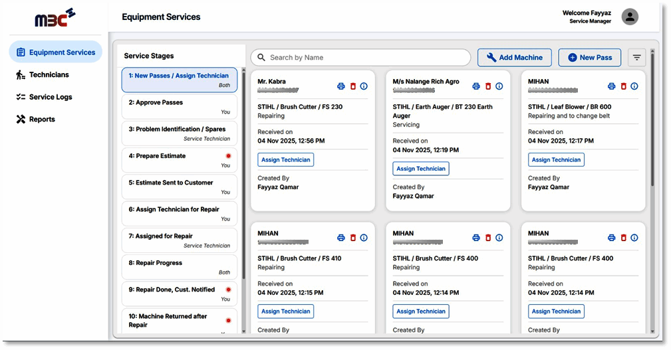
Task: Click the user profile avatar
Action: [630, 17]
